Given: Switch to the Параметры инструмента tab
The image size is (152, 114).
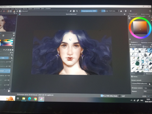Looking at the screenshot, I should click(x=146, y=43).
